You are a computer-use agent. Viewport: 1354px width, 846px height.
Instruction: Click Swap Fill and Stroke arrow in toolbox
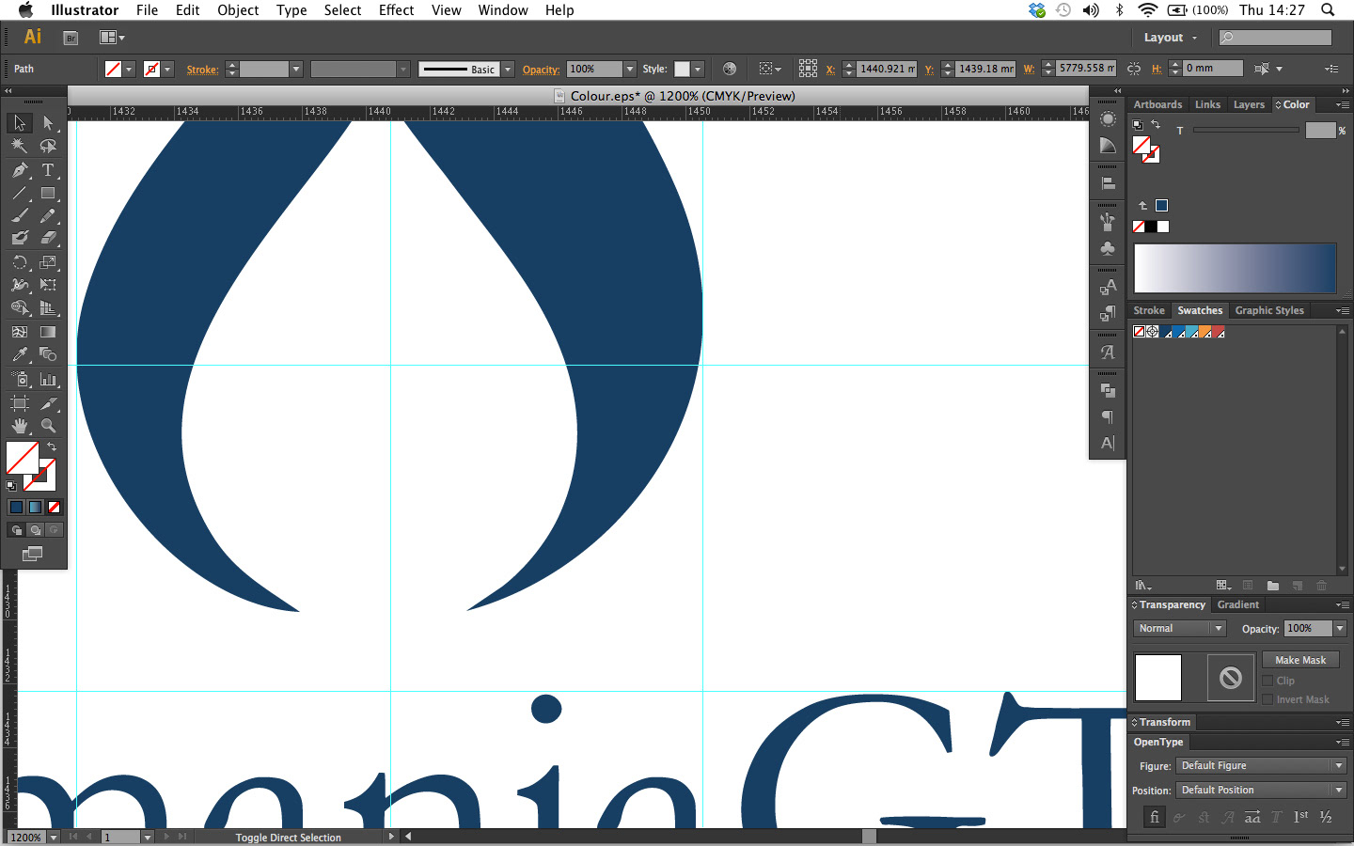[x=52, y=446]
